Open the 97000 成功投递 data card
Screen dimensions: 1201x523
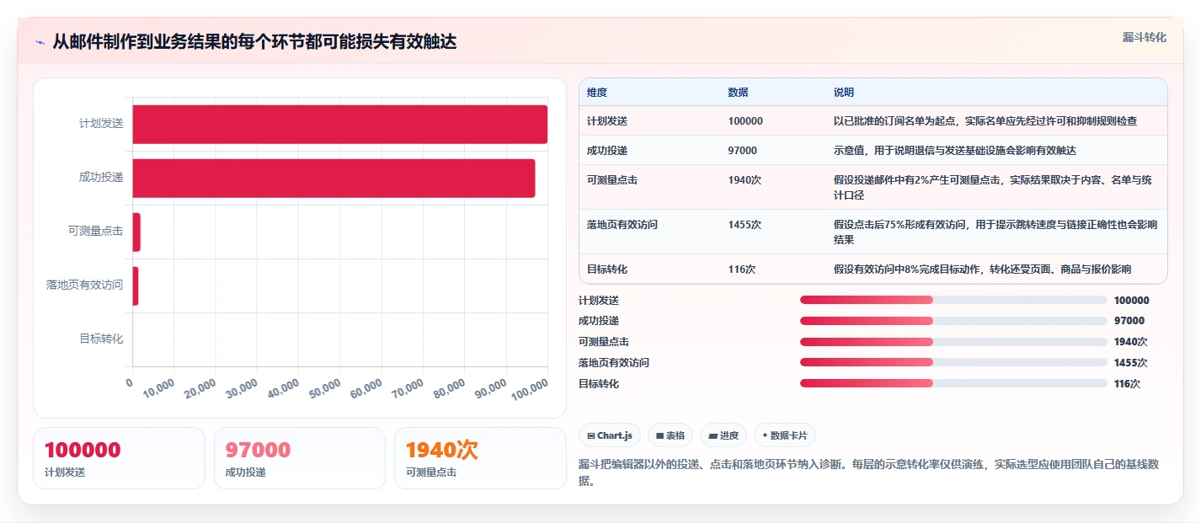click(300, 458)
